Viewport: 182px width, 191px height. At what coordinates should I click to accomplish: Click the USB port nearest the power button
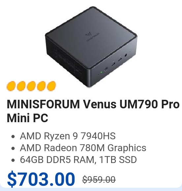[113, 64]
